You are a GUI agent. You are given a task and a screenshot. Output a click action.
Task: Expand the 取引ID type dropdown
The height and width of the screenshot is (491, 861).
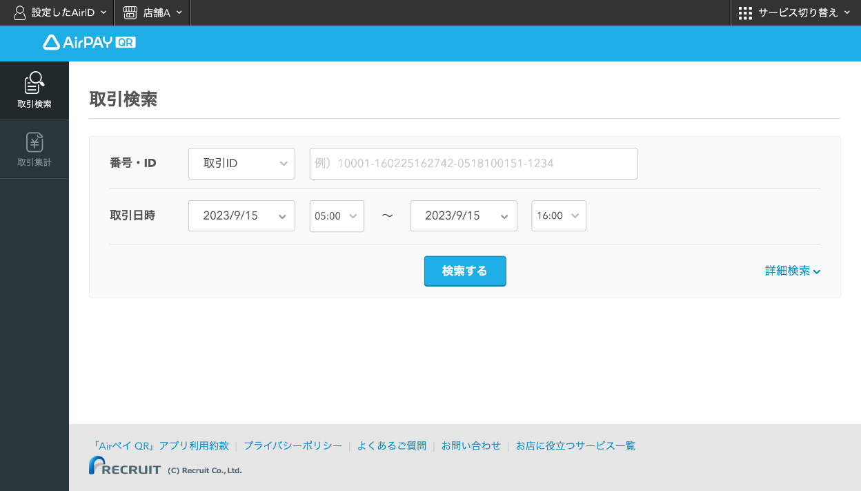point(241,164)
